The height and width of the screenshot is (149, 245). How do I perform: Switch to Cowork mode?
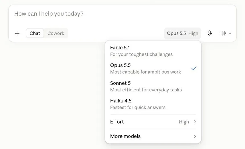pyautogui.click(x=56, y=33)
